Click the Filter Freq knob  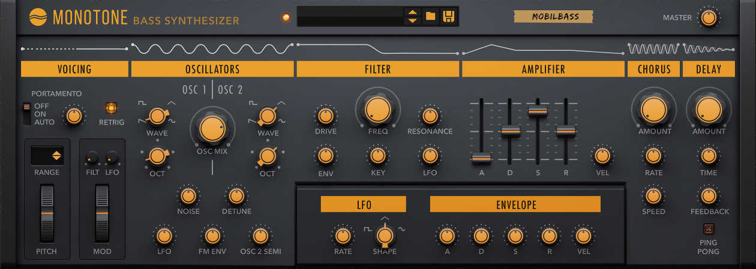tap(377, 108)
